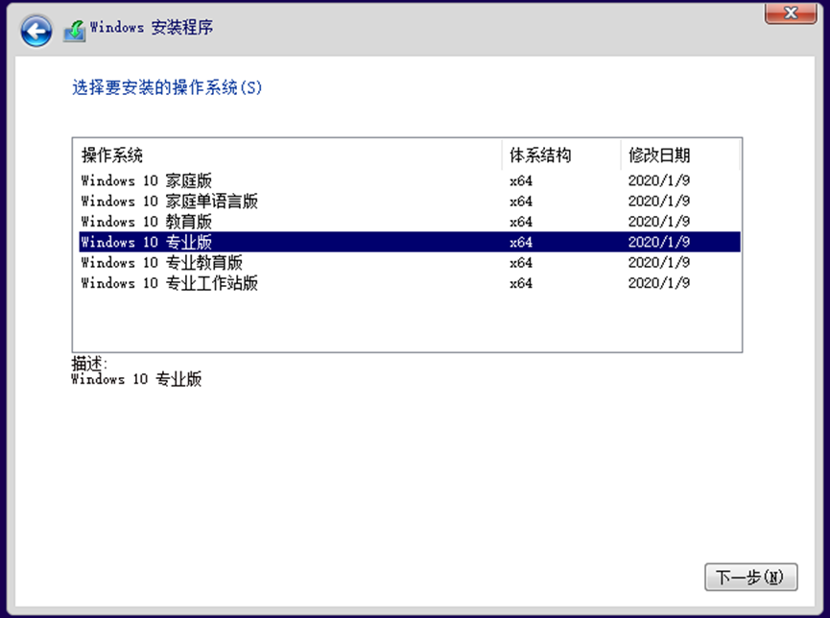
Task: Click the 选择要安装的操作系统(S) heading
Action: coord(167,87)
